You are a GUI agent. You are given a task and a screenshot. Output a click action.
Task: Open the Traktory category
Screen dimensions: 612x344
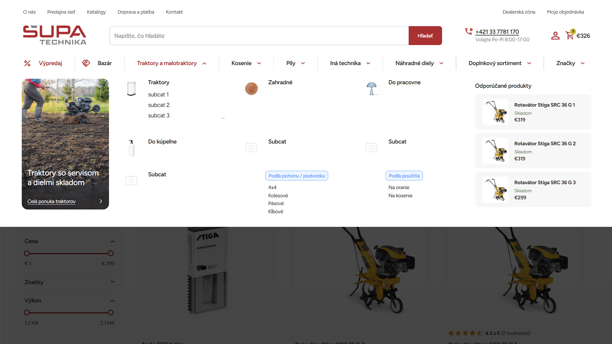click(x=159, y=82)
